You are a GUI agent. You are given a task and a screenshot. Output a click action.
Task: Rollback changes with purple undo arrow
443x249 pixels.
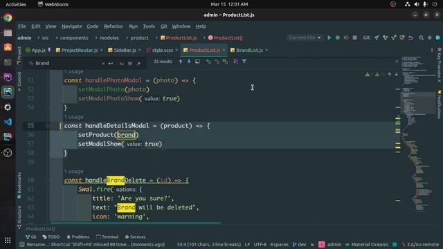pyautogui.click(x=410, y=37)
